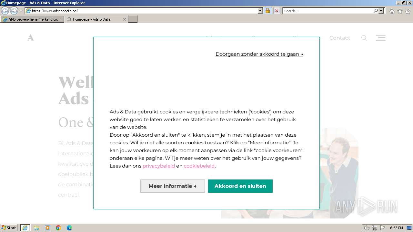
Task: Click the Home icon
Action: tap(392, 11)
